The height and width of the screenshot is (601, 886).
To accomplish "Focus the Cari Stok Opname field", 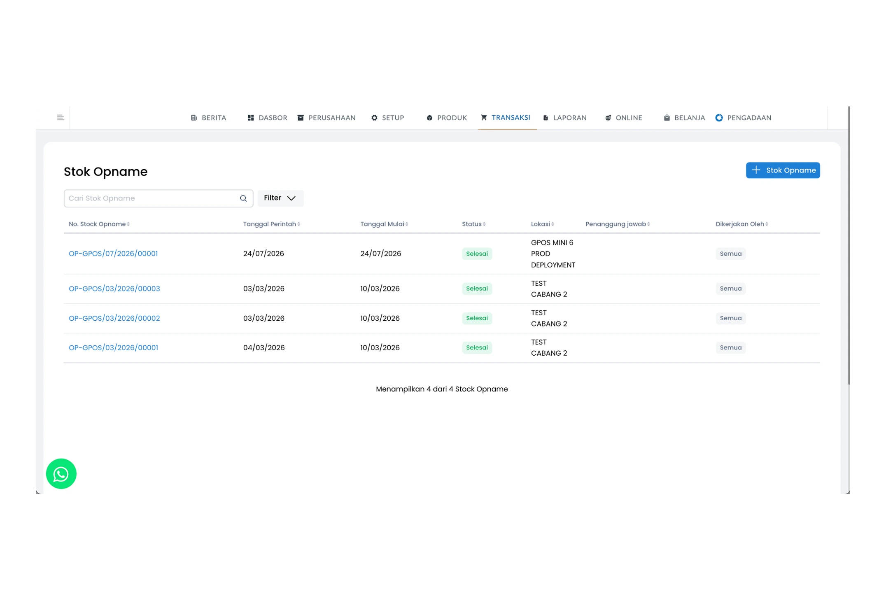I will [x=159, y=198].
